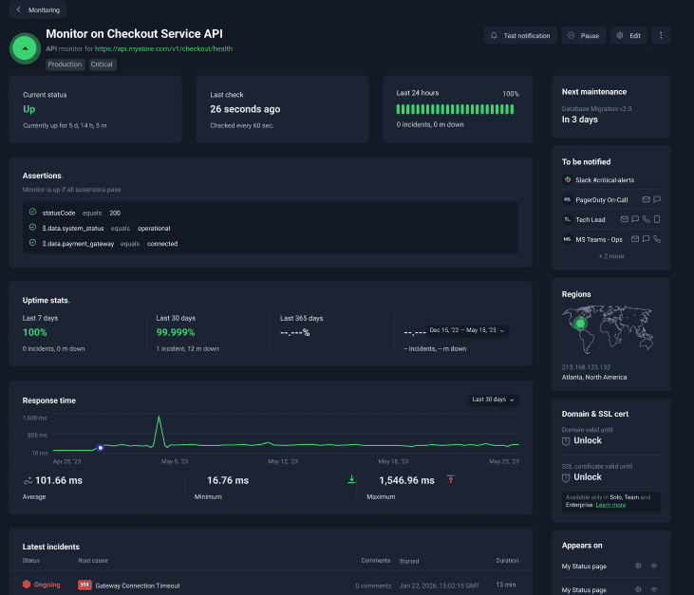Viewport: 694px width, 595px height.
Task: Expand the +2 more notification recipients
Action: pos(610,256)
